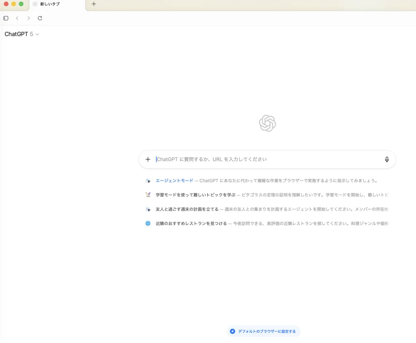Minimize the window with yellow button
416x343 pixels.
pos(13,4)
